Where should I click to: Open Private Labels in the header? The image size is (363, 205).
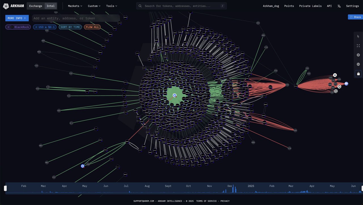pyautogui.click(x=310, y=6)
